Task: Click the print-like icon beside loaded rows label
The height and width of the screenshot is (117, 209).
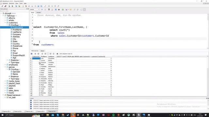Action: pos(57,54)
